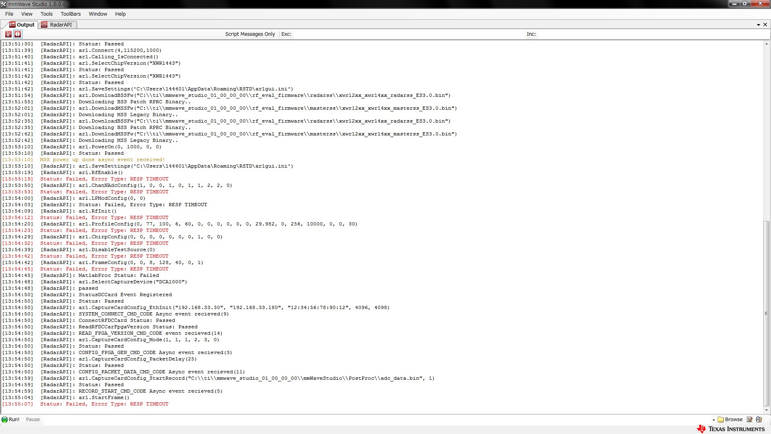Click the ar1.CaptureCardConfig_Mode log line

(110, 340)
